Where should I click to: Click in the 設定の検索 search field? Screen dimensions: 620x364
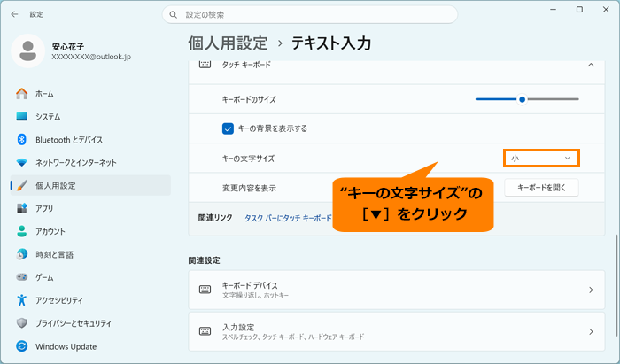pos(310,15)
